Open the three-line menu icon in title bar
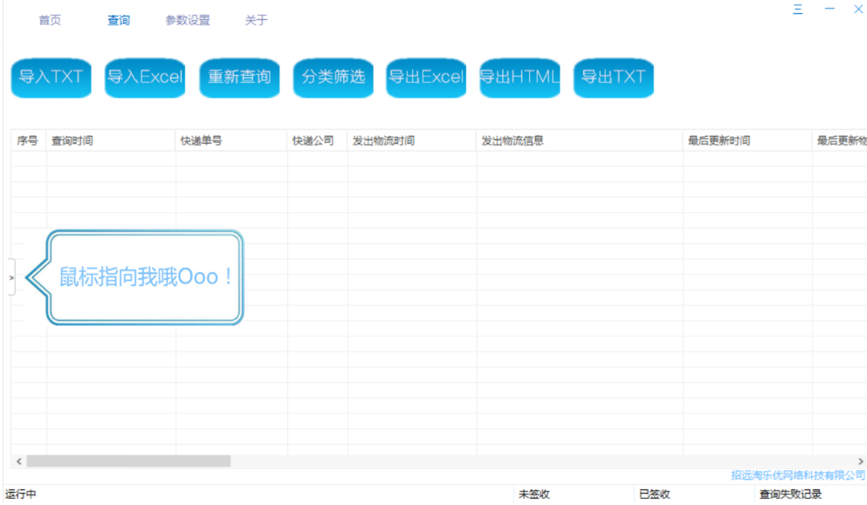This screenshot has height=505, width=867. click(798, 10)
